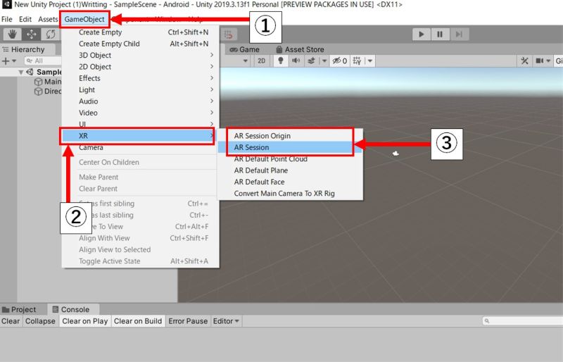Select the Hand tool in the toolbar
The image size is (563, 362).
(x=12, y=34)
